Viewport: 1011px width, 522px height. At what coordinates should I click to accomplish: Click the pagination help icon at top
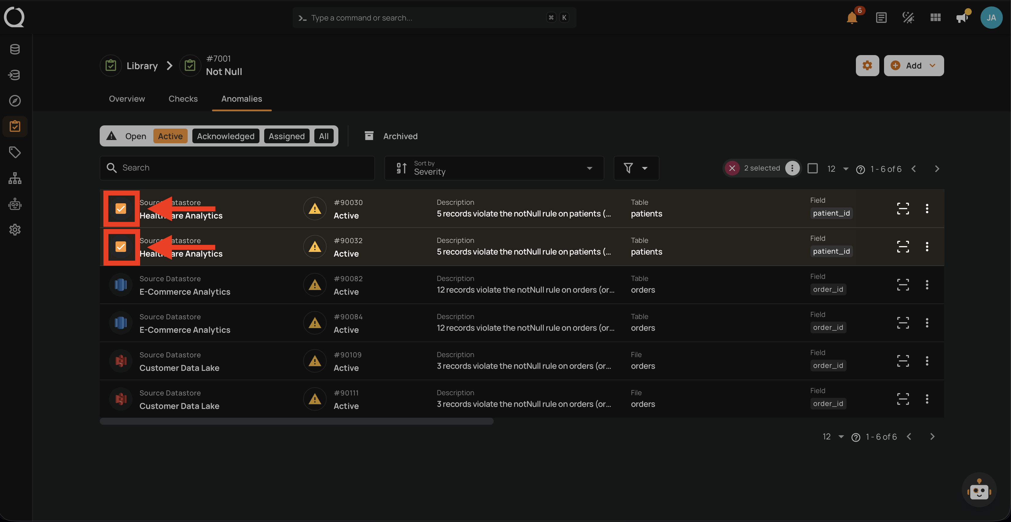[x=860, y=169]
